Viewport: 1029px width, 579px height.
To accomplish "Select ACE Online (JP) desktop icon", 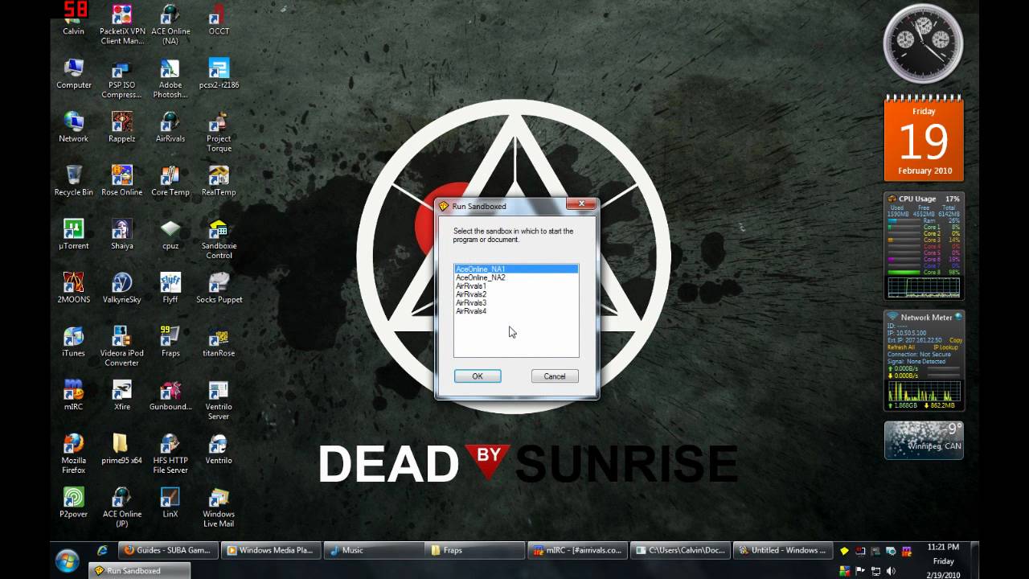I will point(122,507).
